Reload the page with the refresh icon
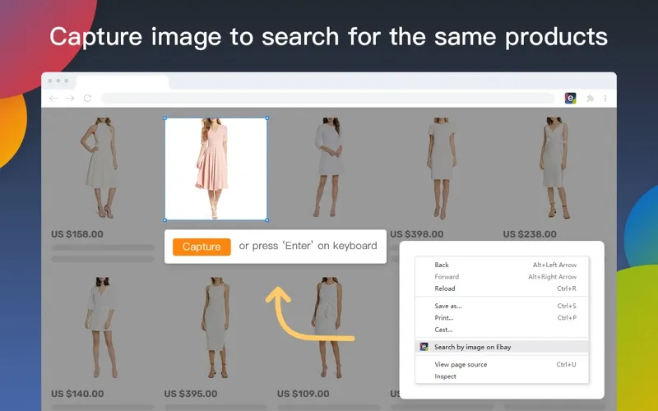This screenshot has height=411, width=658. (87, 98)
